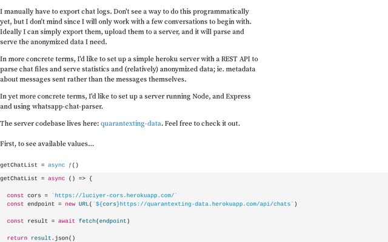Click paragraph mentioning Node and Express
Viewport: 388px width, 242px height.
tap(125, 101)
